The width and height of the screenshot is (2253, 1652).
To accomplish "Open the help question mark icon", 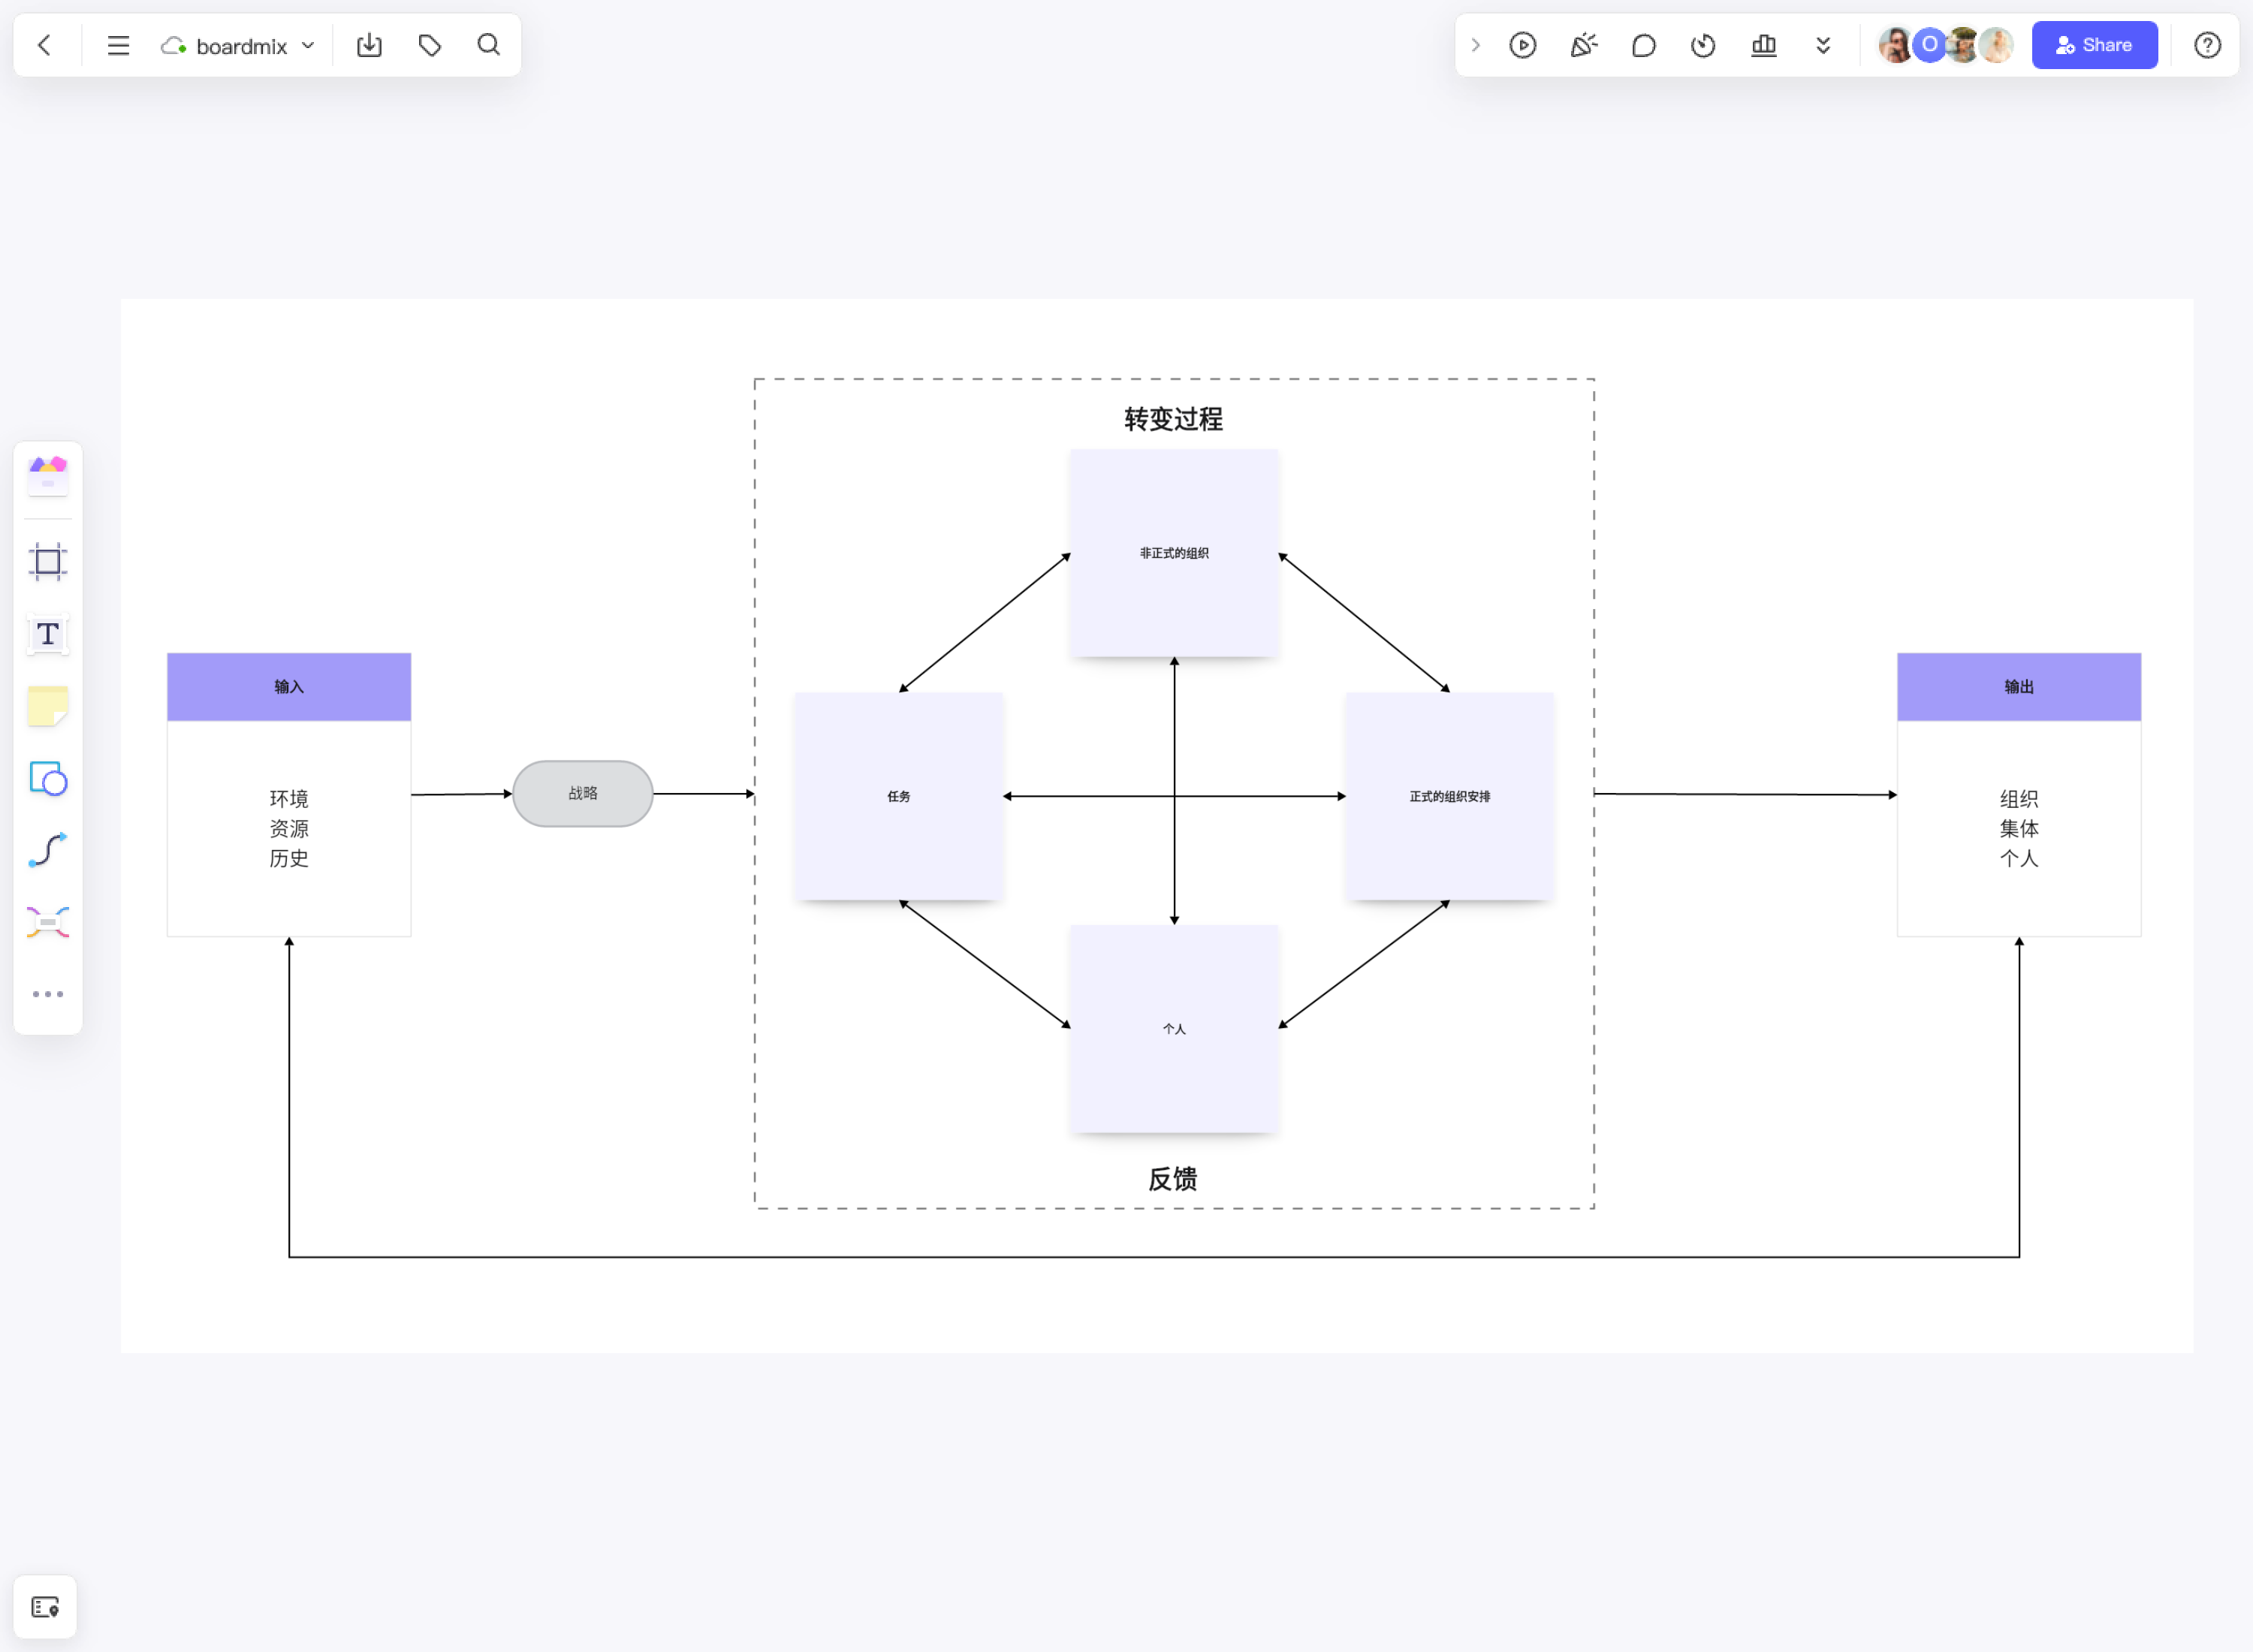I will pyautogui.click(x=2207, y=45).
